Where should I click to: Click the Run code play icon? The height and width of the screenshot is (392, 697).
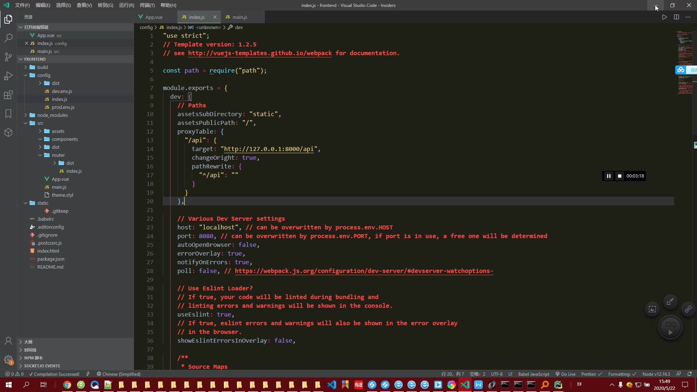[664, 17]
